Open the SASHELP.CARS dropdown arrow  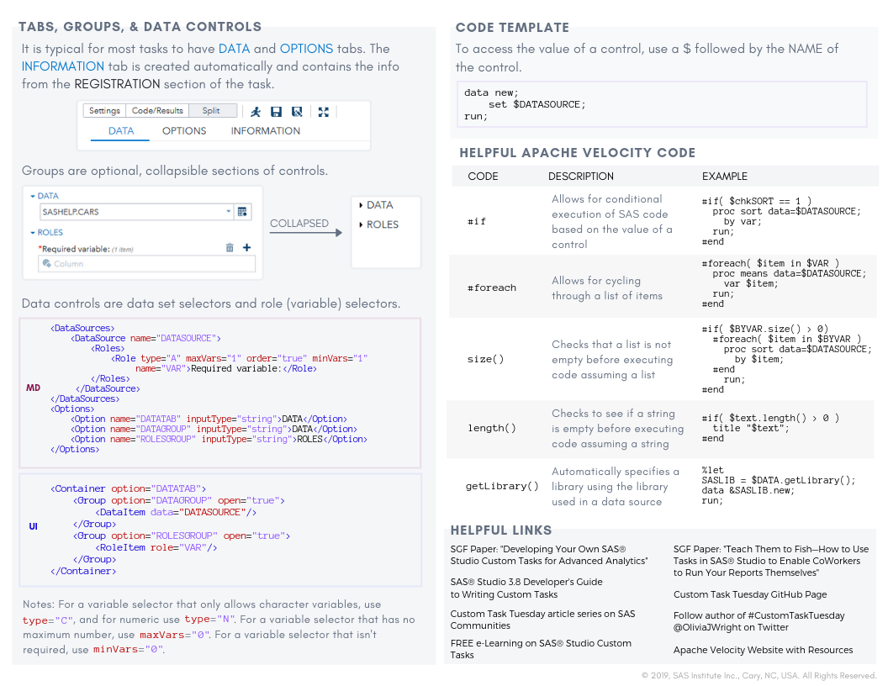coord(227,211)
